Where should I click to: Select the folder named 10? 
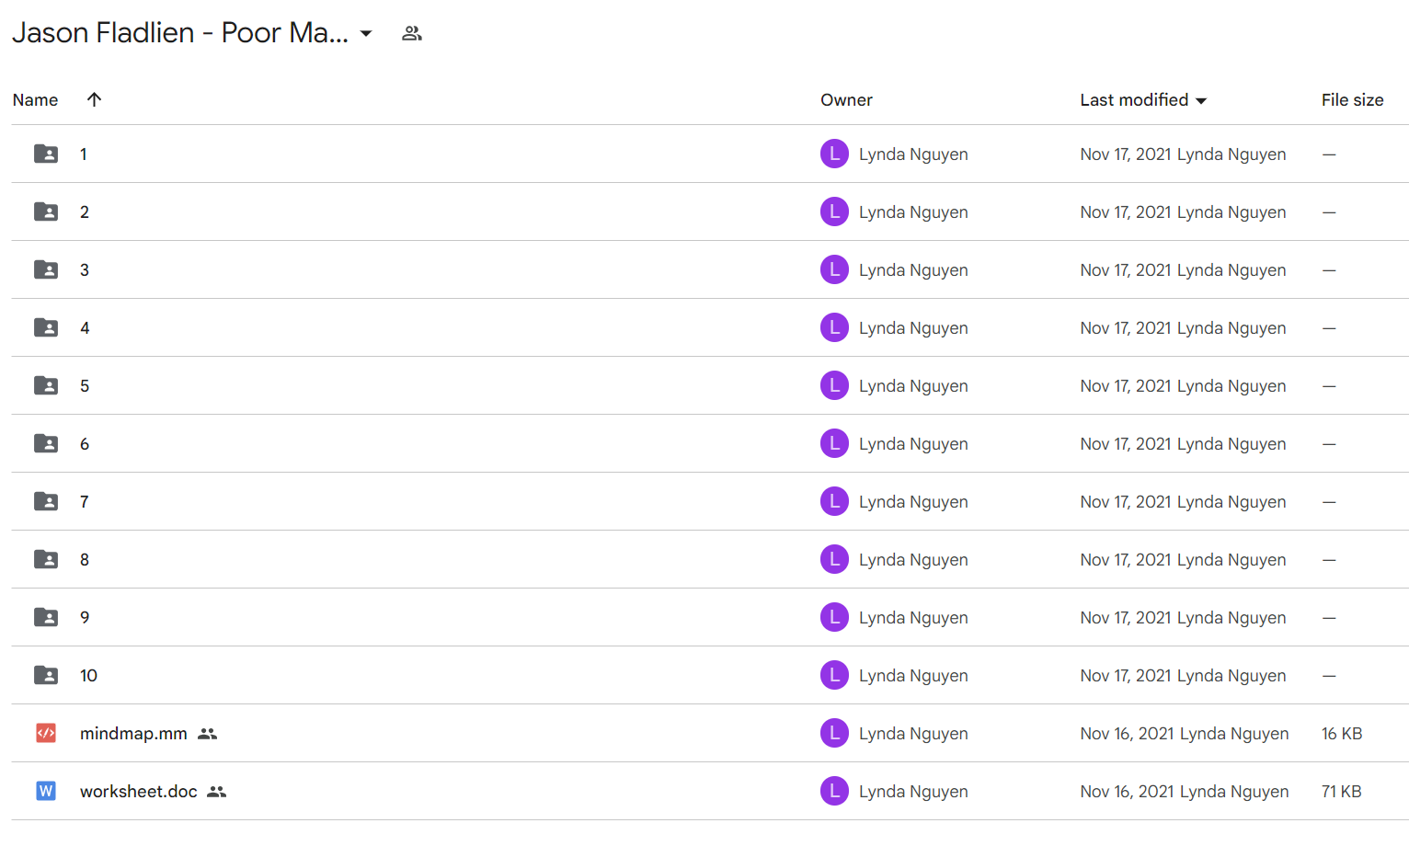88,676
